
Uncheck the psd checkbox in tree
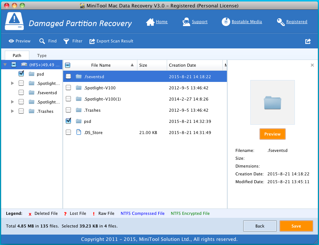coord(21,74)
